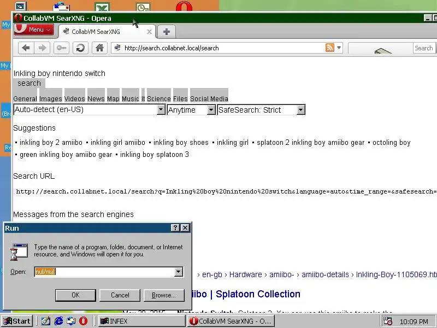Click suggestion 'inkling boy 2 amiibo'
Viewport: 437px width, 328px height.
point(51,143)
